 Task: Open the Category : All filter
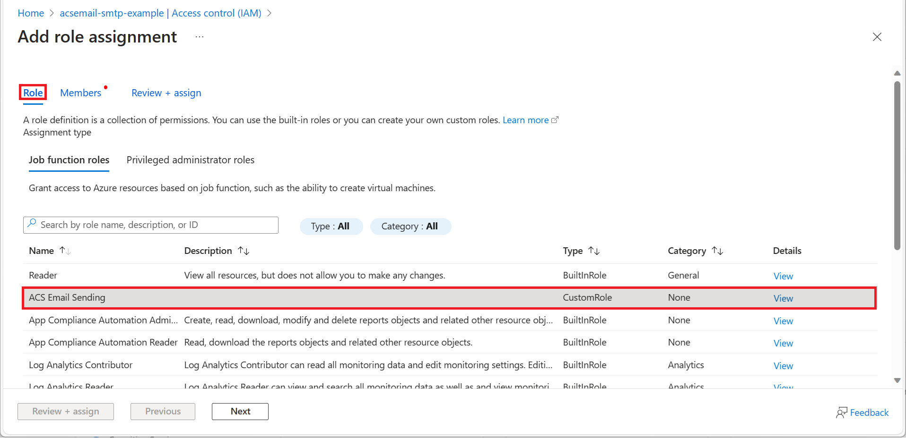410,226
